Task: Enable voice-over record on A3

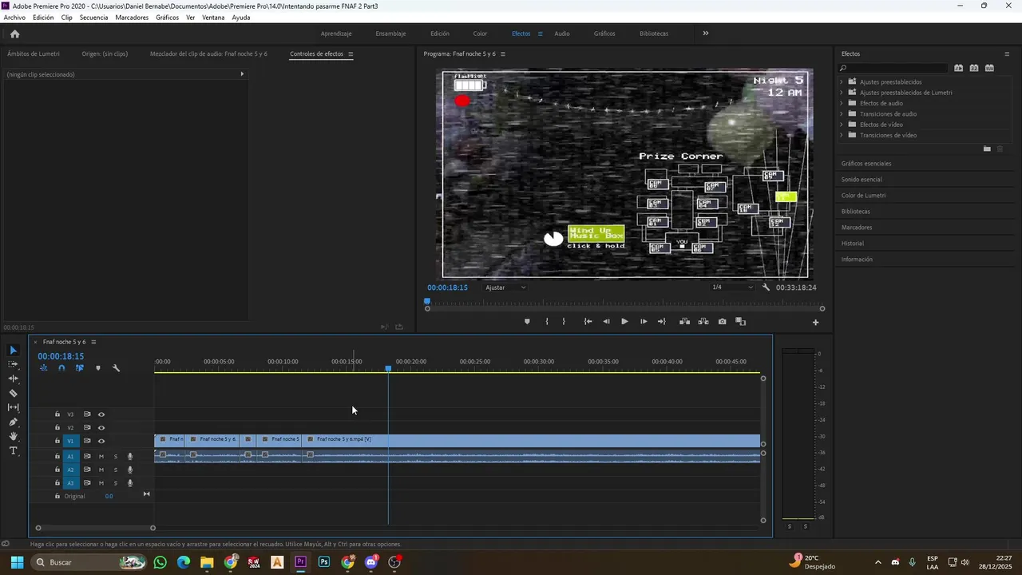Action: pos(130,483)
